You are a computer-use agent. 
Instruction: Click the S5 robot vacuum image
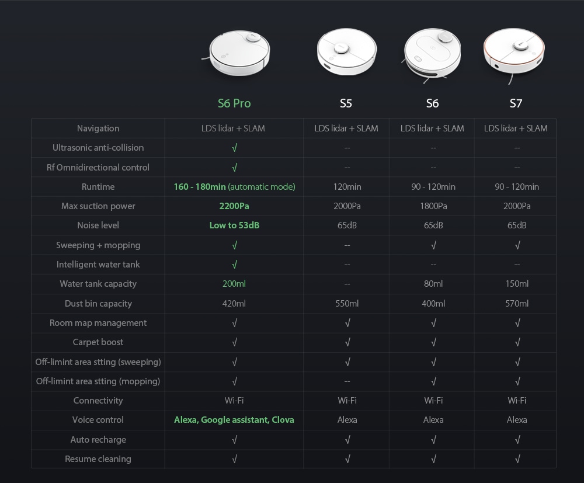346,53
